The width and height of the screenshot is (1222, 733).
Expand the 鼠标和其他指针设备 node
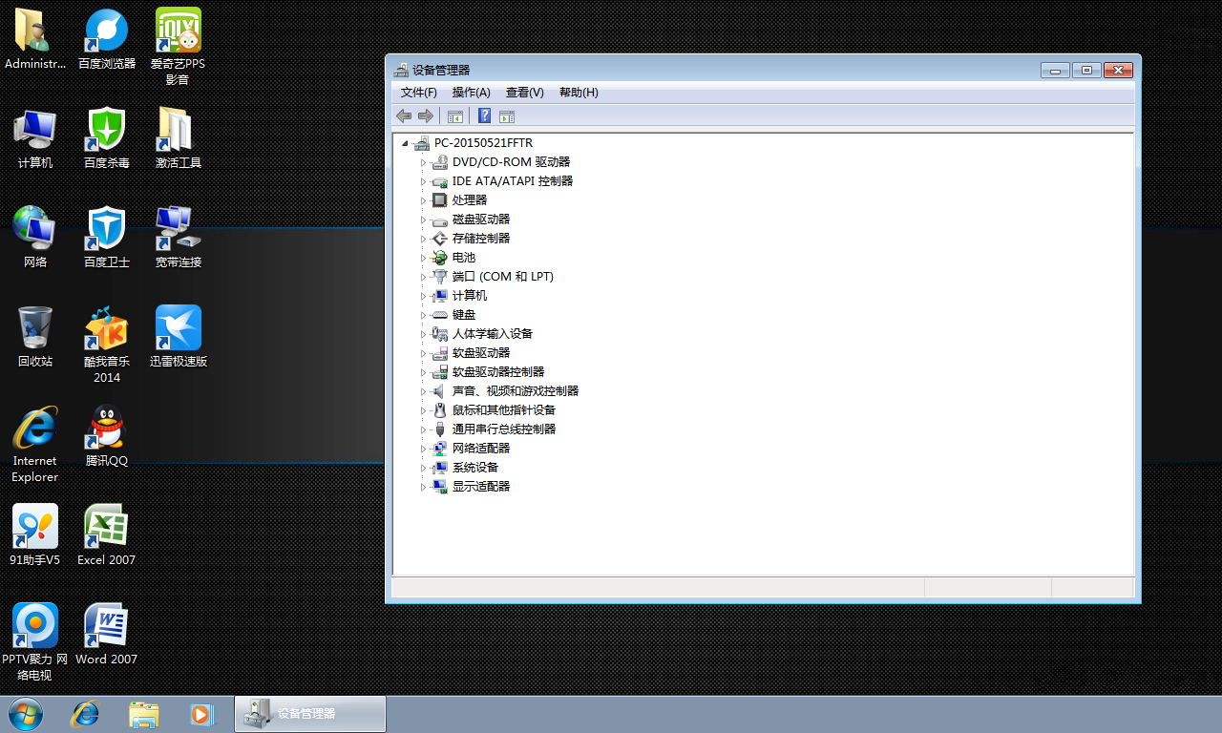[x=424, y=409]
